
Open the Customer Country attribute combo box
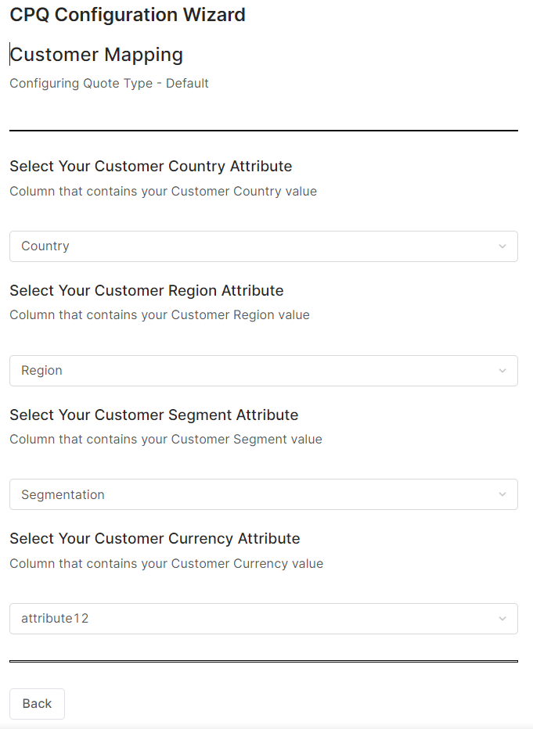(x=263, y=246)
